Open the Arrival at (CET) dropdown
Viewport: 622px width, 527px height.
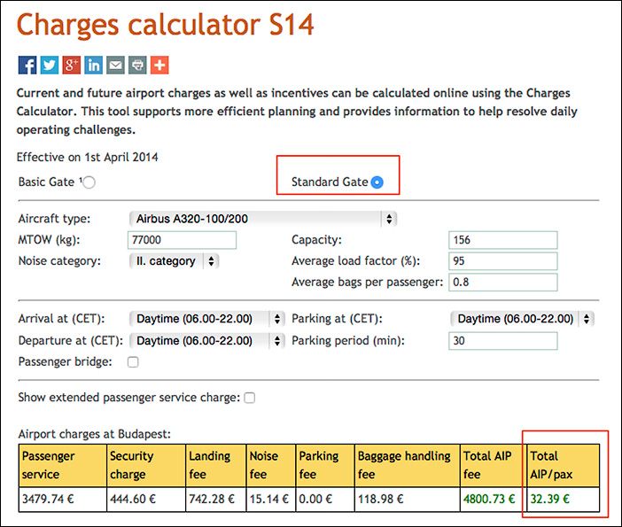click(207, 319)
